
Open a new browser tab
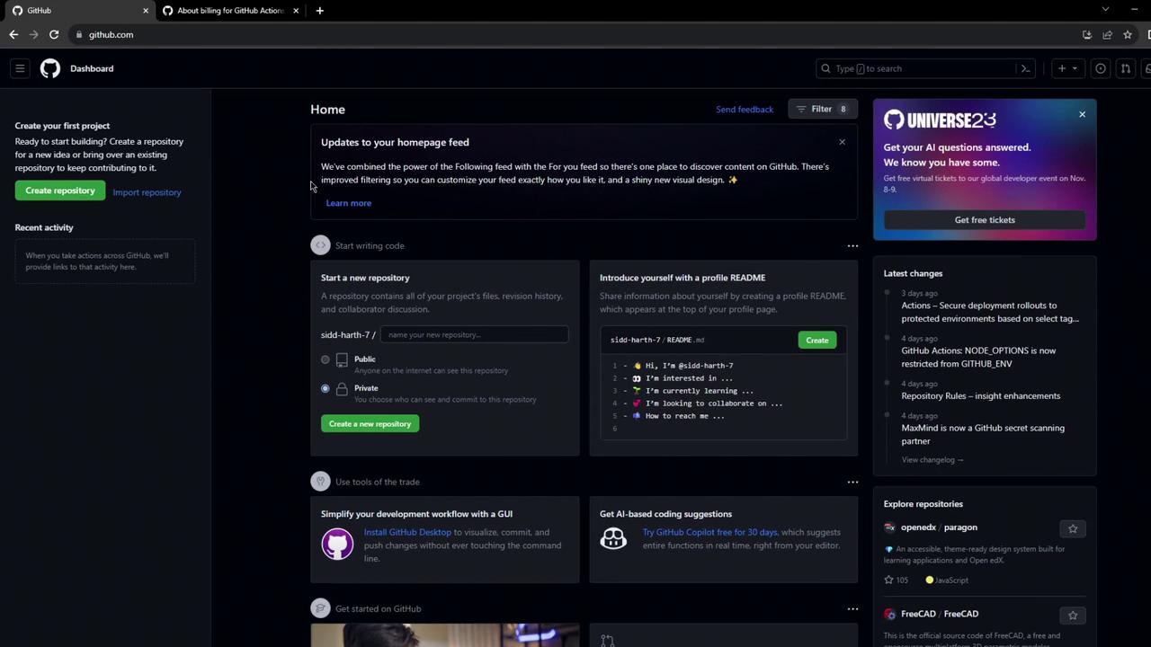click(319, 11)
